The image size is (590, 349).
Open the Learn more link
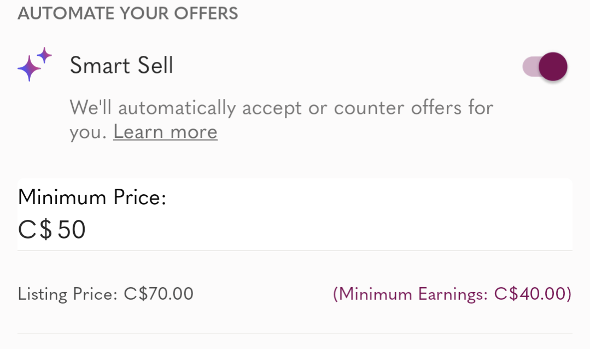point(165,132)
